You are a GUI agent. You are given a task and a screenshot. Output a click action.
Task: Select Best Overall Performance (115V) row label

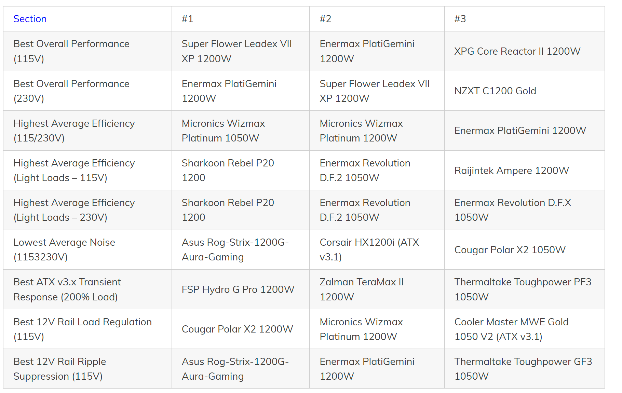pyautogui.click(x=71, y=51)
